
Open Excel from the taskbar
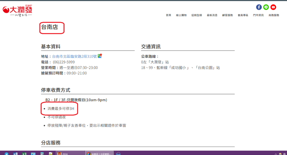[x=24, y=154]
